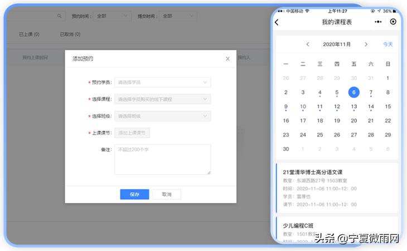407x251 pixels.
Task: Select November 7 in the calendar
Action: 371,92
